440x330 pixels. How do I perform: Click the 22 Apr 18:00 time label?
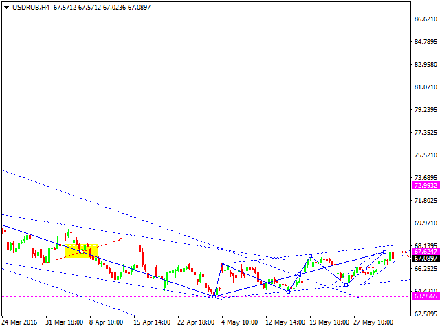coord(196,322)
